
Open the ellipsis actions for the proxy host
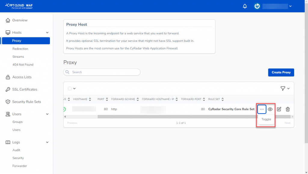click(x=261, y=109)
